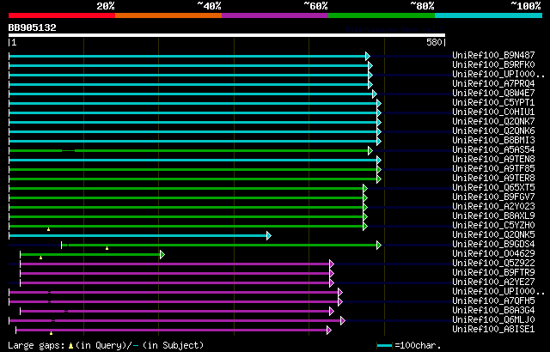Viewport: 550px width, 352px height.
Task: Click the red 20% legend segment
Action: point(62,15)
